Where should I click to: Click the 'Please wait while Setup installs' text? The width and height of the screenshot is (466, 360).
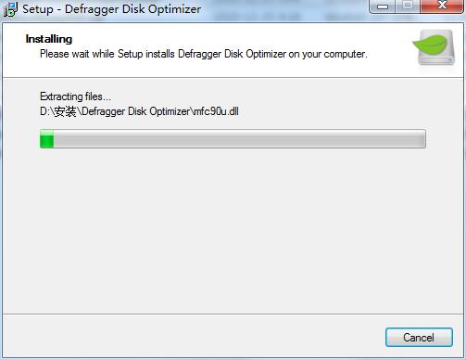(108, 54)
